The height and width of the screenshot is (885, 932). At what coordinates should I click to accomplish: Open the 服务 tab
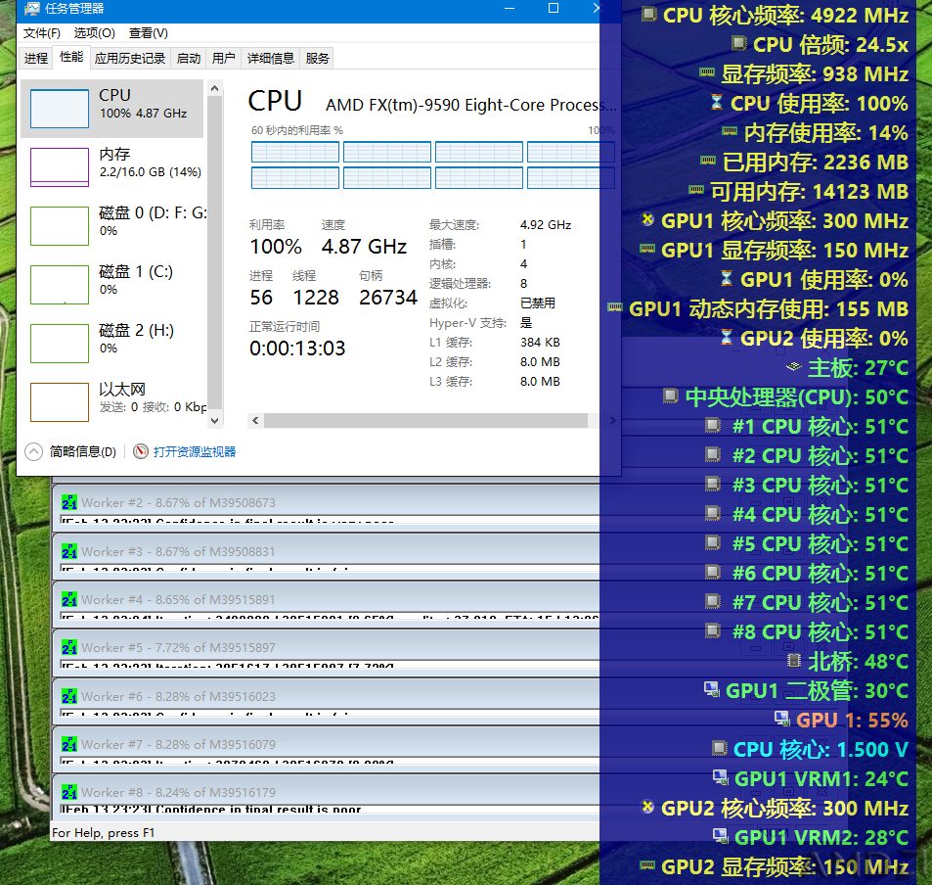pyautogui.click(x=317, y=59)
